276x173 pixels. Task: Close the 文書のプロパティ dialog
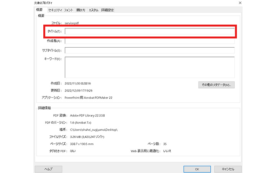240,3
